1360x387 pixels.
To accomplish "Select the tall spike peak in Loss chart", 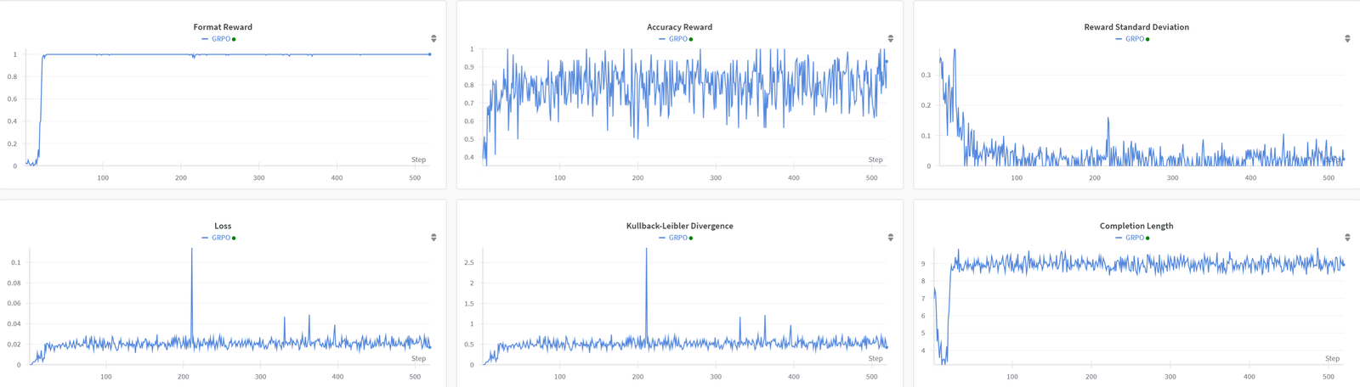I will coord(192,250).
